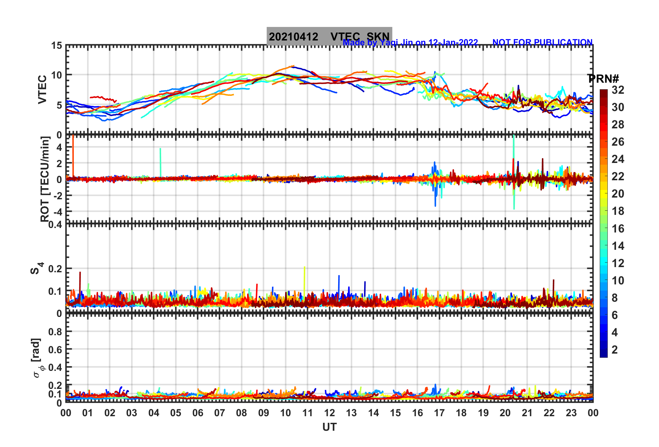Select the σφ [rad] y-axis label

point(37,358)
